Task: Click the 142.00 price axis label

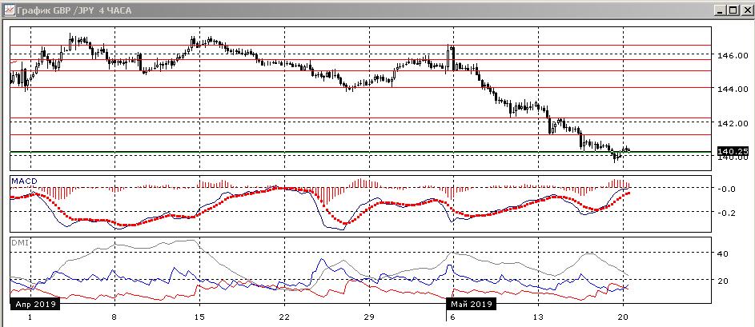Action: point(733,123)
